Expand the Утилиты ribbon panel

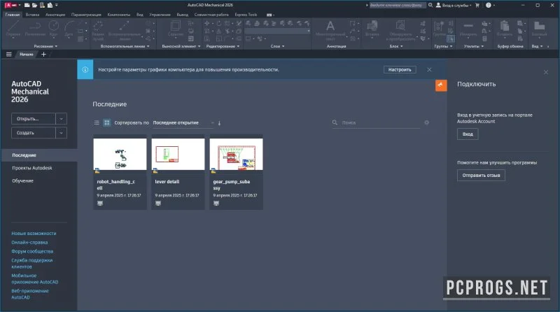474,46
